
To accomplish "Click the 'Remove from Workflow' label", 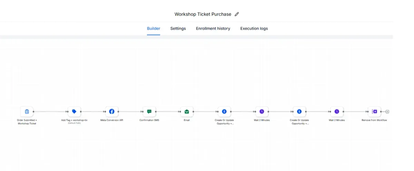I will (x=374, y=120).
